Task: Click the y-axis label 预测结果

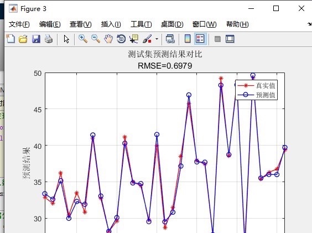Action: pos(26,163)
